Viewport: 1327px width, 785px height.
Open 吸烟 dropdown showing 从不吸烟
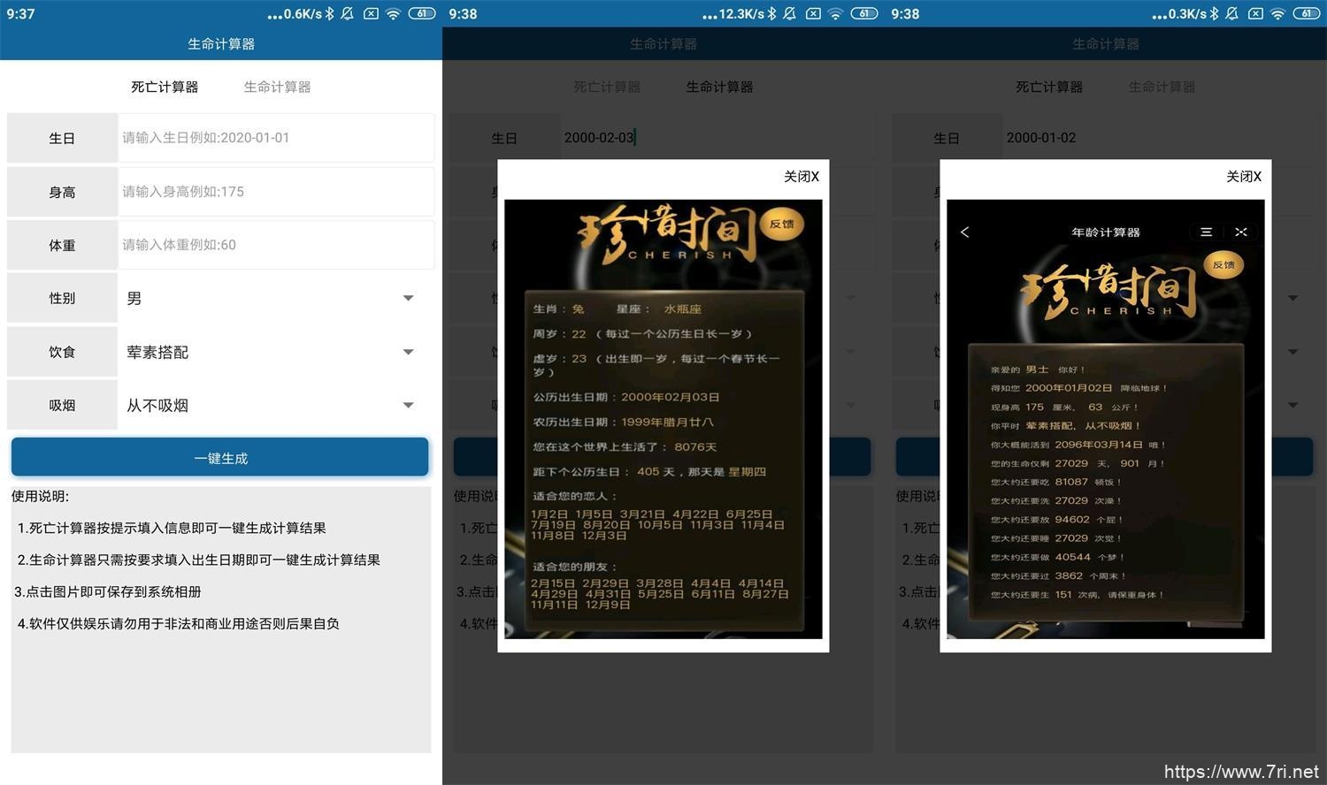tap(275, 405)
